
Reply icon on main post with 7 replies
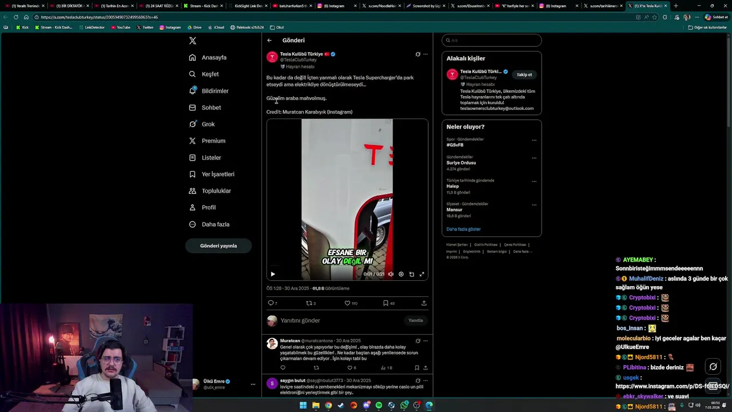tap(272, 303)
